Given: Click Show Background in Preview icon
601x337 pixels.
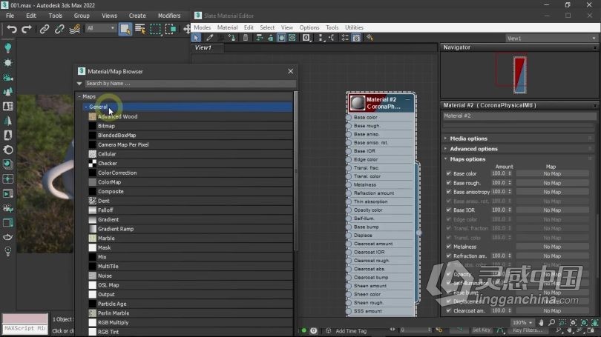Looking at the screenshot, I should (x=292, y=38).
